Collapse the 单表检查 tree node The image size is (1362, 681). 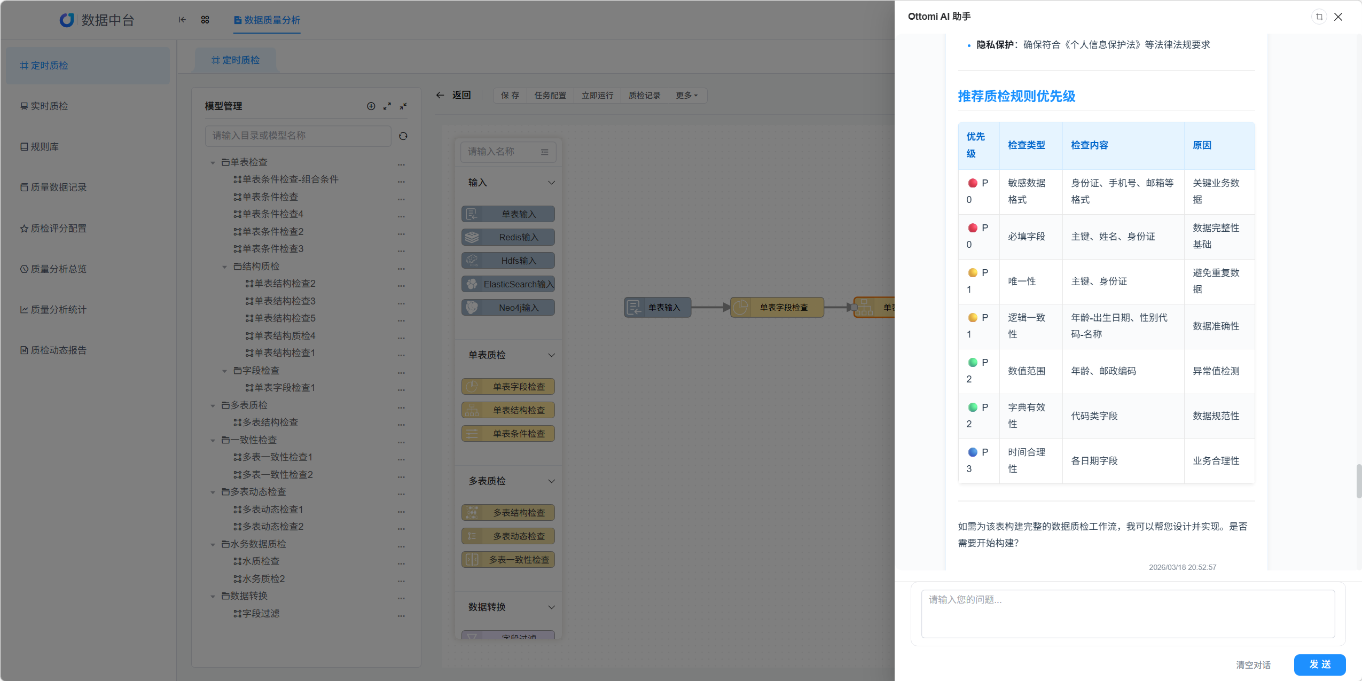[213, 162]
